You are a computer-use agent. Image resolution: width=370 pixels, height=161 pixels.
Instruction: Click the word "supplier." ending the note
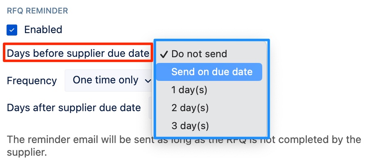(x=27, y=152)
